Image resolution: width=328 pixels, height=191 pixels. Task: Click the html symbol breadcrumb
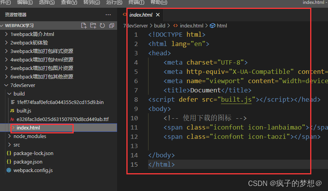(222, 26)
